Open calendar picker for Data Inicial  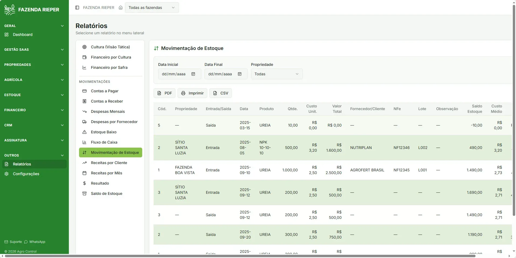[193, 74]
